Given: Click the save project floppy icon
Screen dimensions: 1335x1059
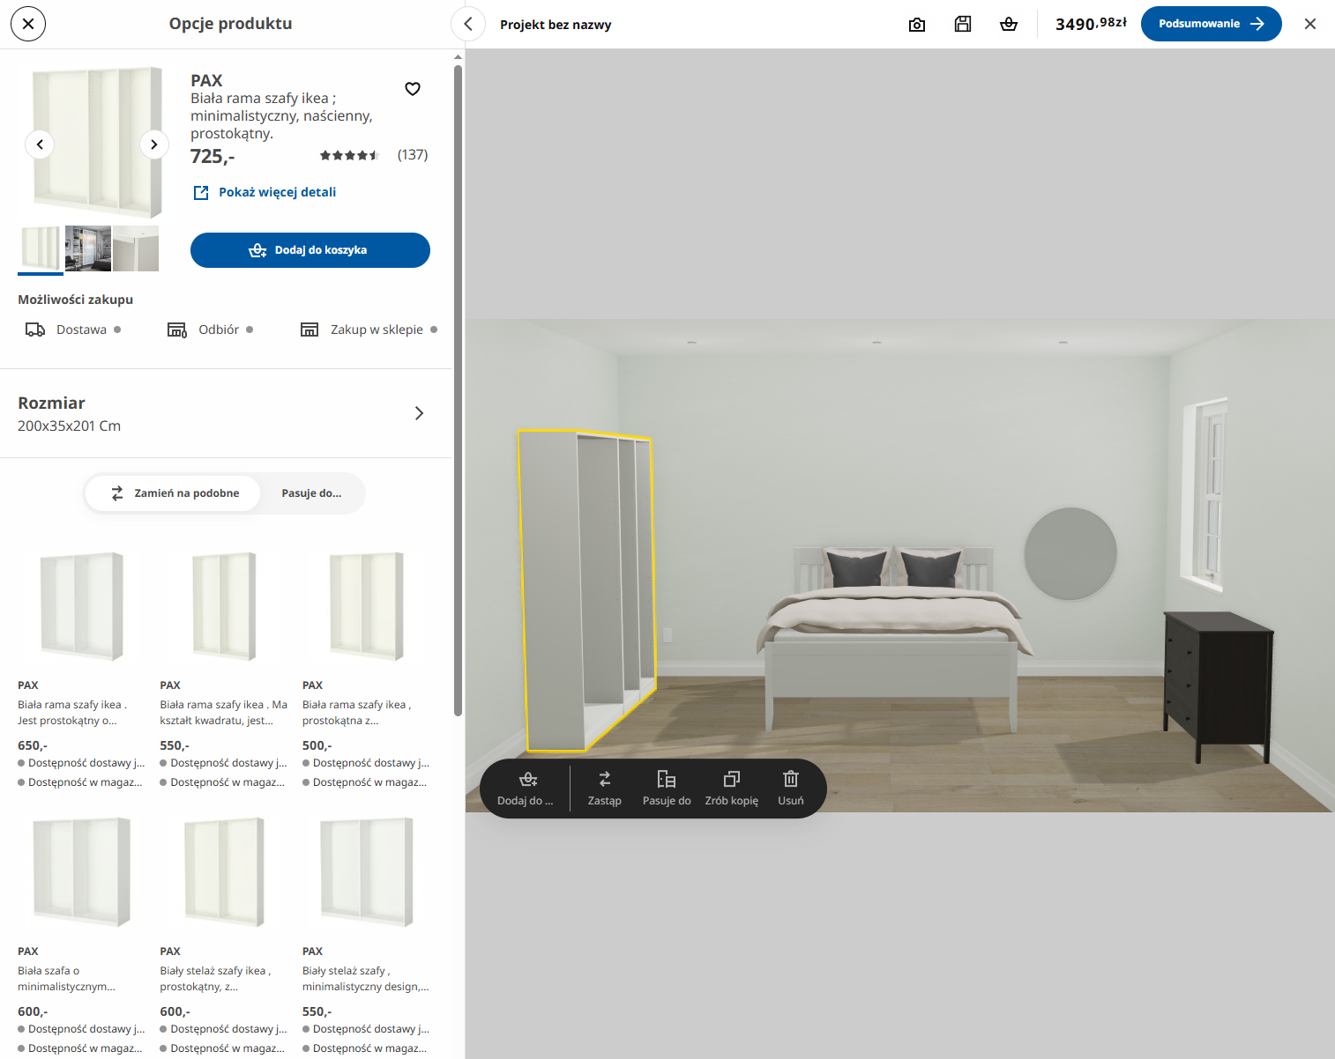Looking at the screenshot, I should tap(963, 25).
